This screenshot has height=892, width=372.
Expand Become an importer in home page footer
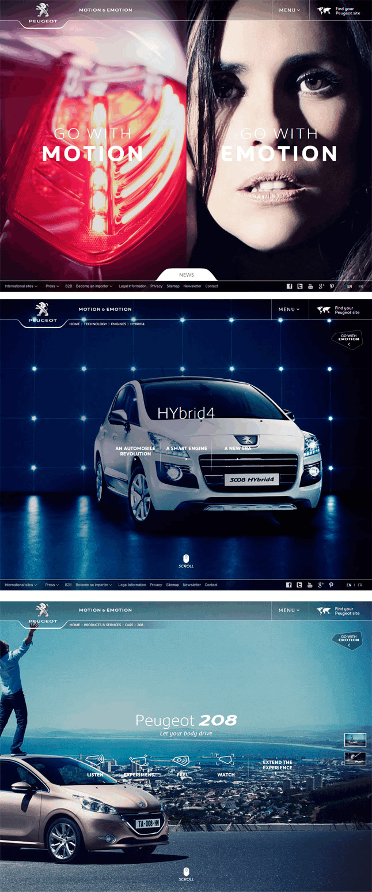coord(94,286)
